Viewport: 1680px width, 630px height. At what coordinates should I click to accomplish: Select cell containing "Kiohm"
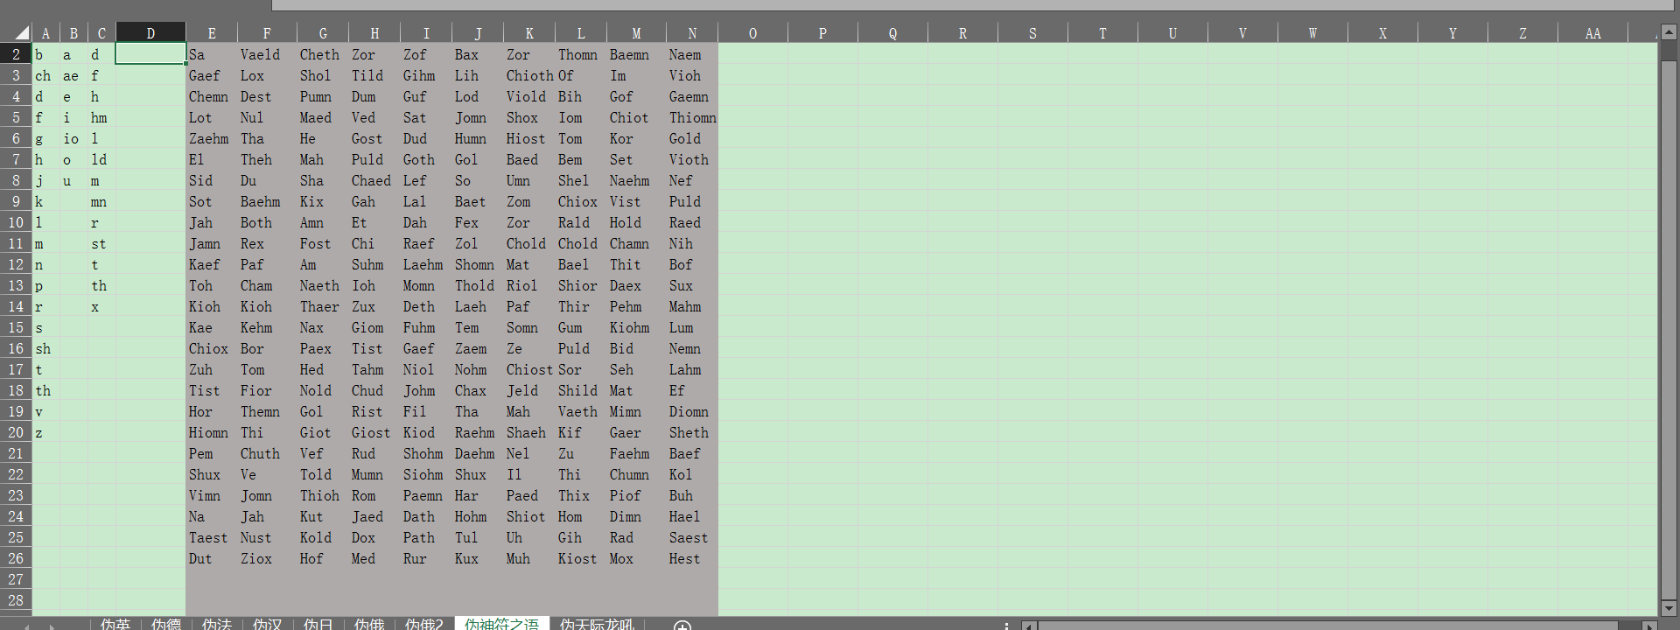pos(636,327)
